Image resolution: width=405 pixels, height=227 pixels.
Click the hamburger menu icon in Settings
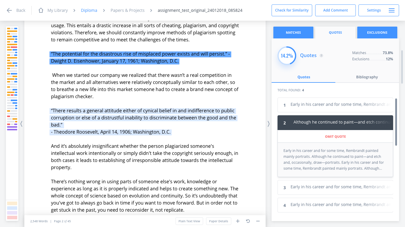point(392,10)
